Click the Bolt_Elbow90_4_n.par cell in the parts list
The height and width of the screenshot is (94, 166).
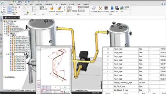tap(126, 90)
